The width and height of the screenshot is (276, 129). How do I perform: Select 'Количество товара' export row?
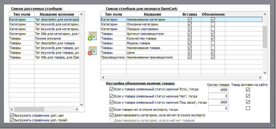[x=181, y=38]
